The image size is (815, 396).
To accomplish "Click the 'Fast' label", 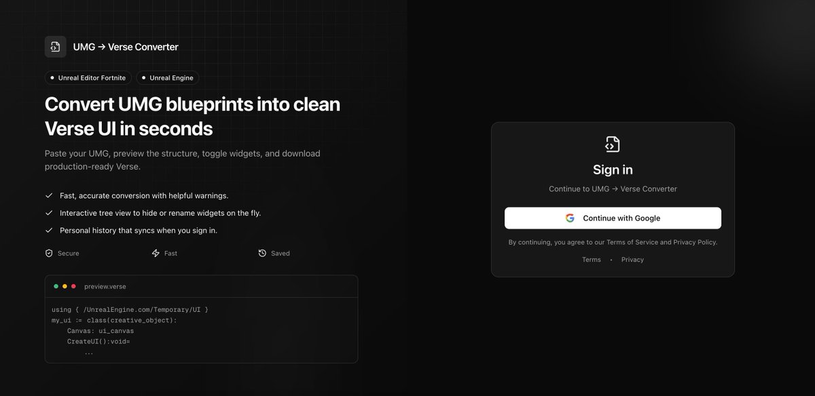I will [170, 253].
